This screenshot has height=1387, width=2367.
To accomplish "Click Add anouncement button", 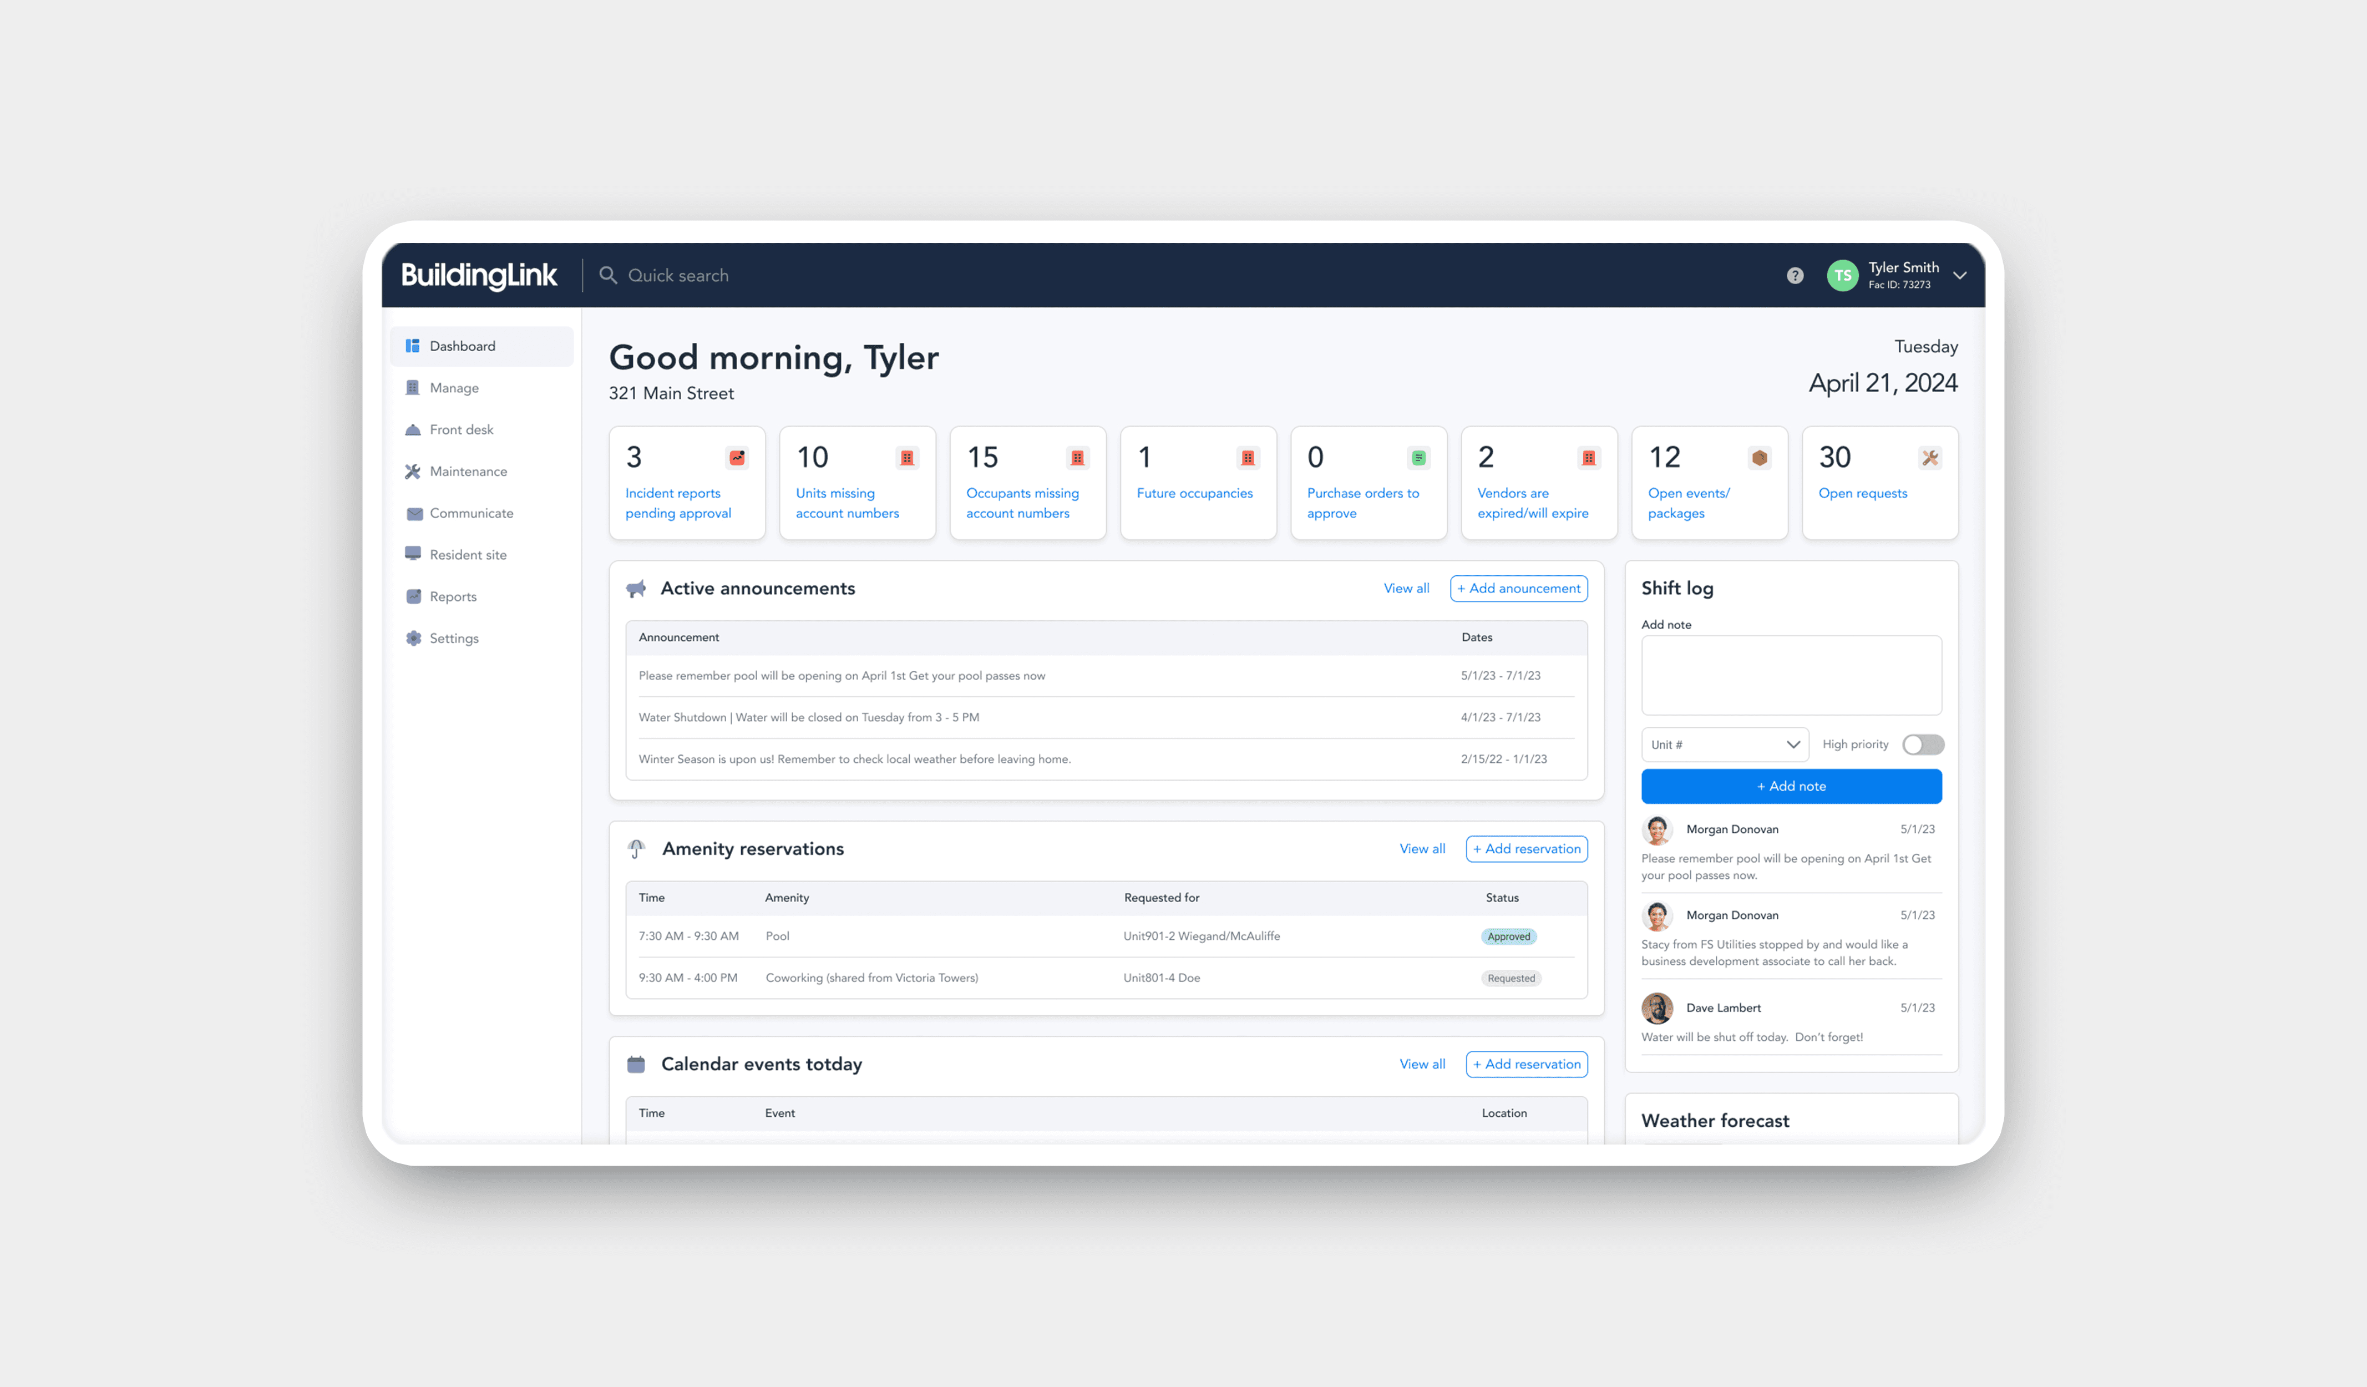I will pos(1518,588).
